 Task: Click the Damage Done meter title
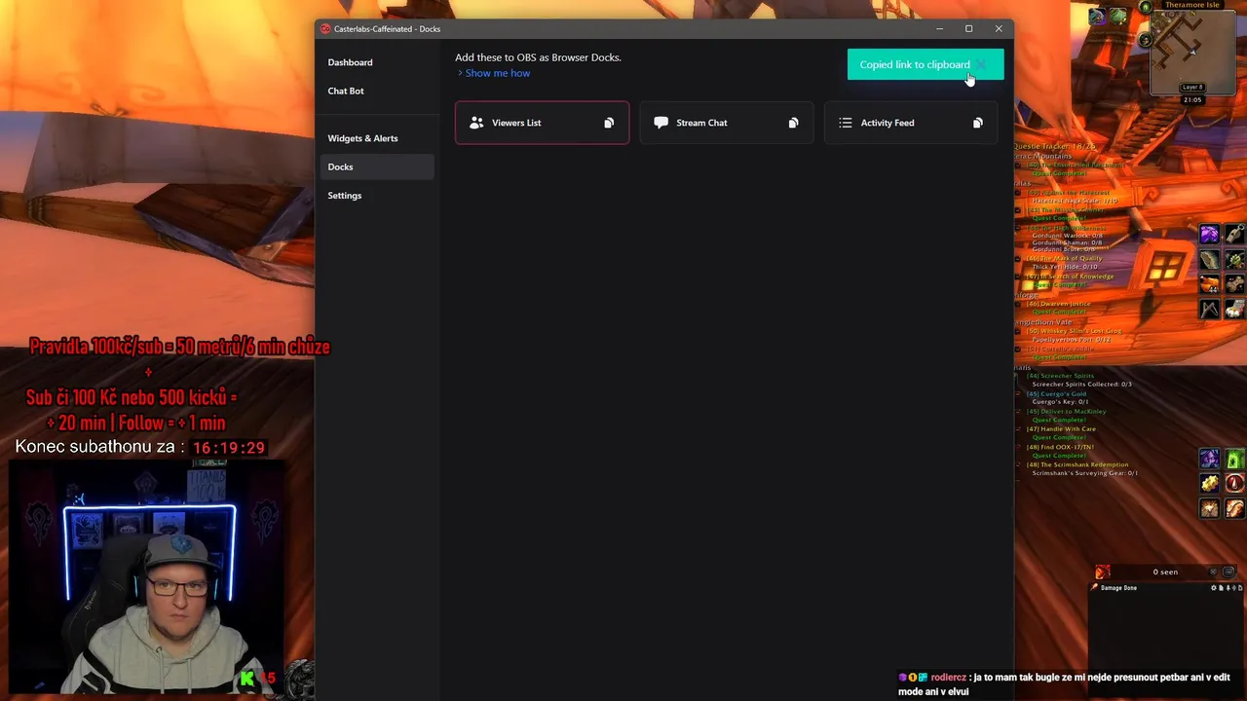pos(1118,588)
